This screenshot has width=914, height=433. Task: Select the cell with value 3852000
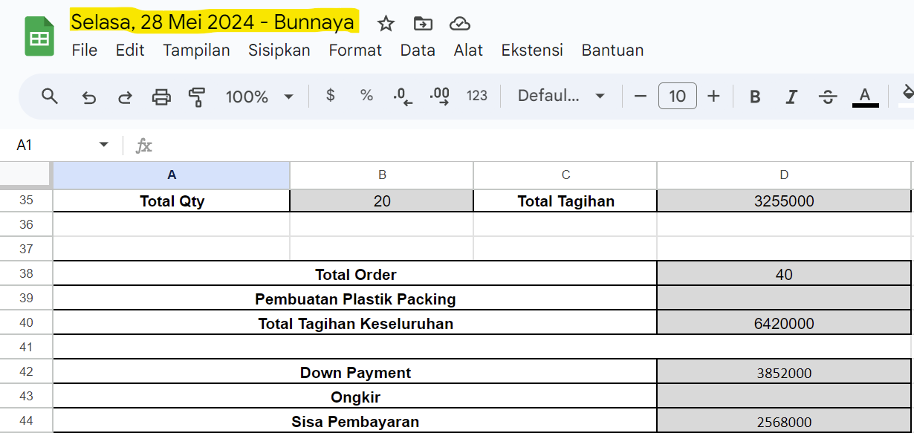pyautogui.click(x=784, y=372)
